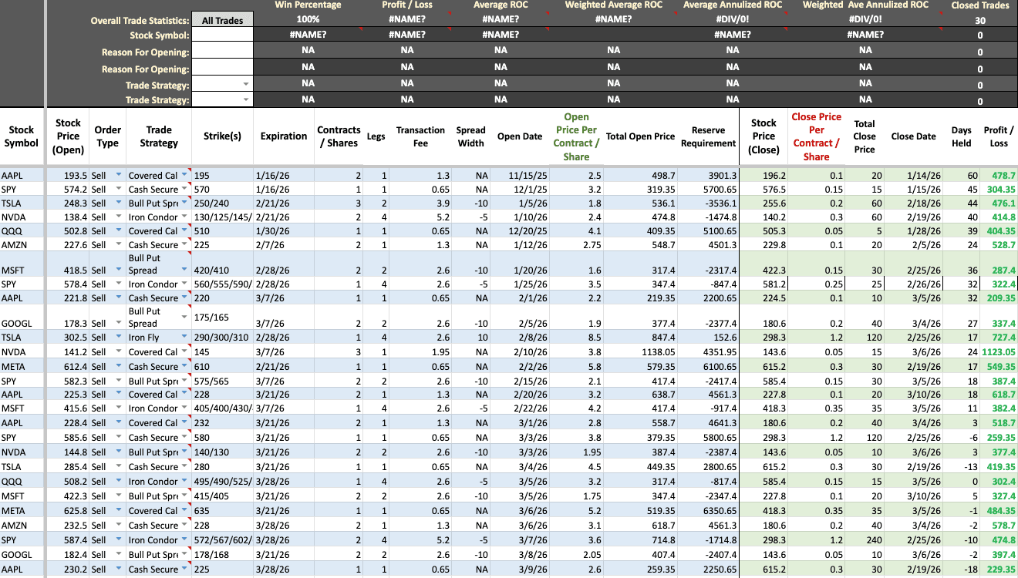Open the first Trade Strategy dropdown in the header
The image size is (1018, 578).
tap(245, 83)
